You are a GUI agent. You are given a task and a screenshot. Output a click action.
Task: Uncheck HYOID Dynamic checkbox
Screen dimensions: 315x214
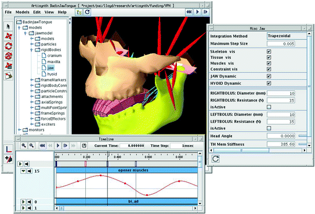pos(269,84)
